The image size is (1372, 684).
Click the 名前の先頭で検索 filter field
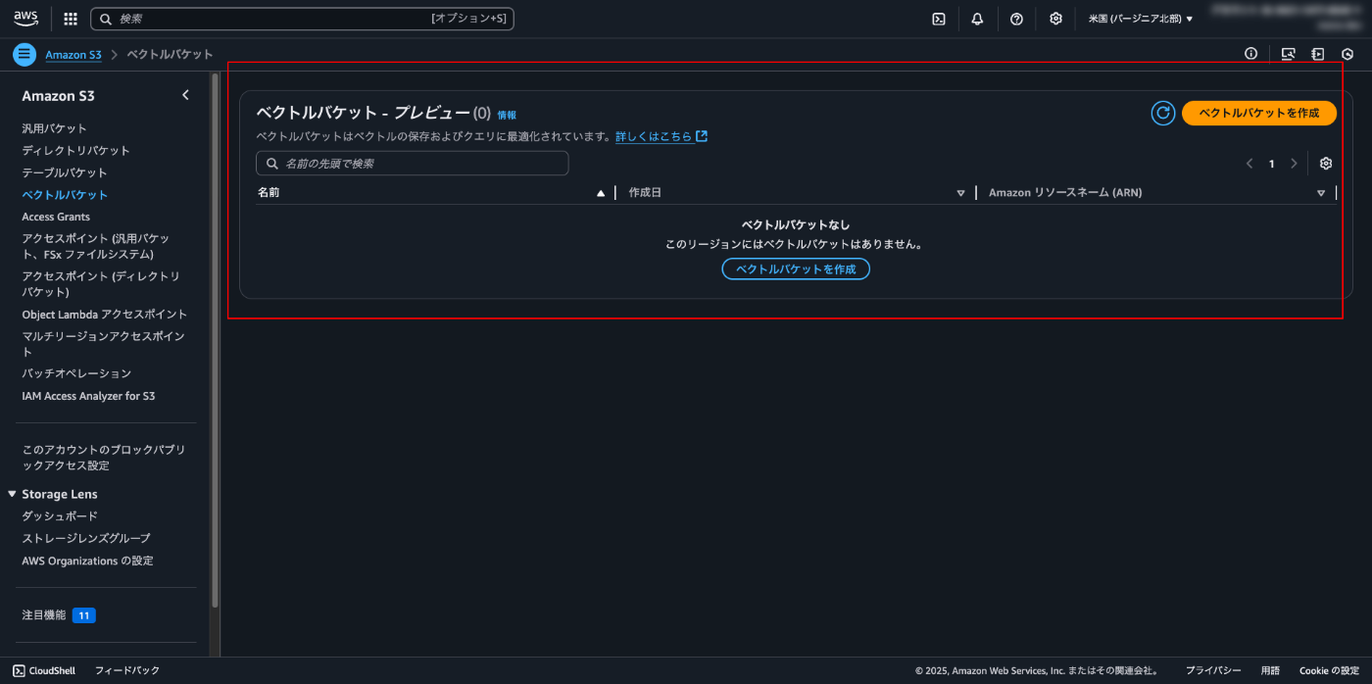tap(412, 164)
